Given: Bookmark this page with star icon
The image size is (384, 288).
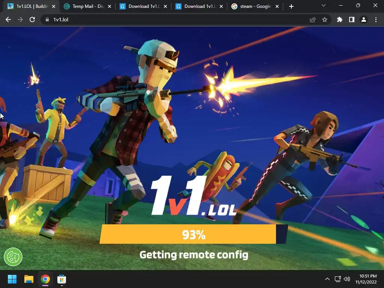Looking at the screenshot, I should click(324, 19).
